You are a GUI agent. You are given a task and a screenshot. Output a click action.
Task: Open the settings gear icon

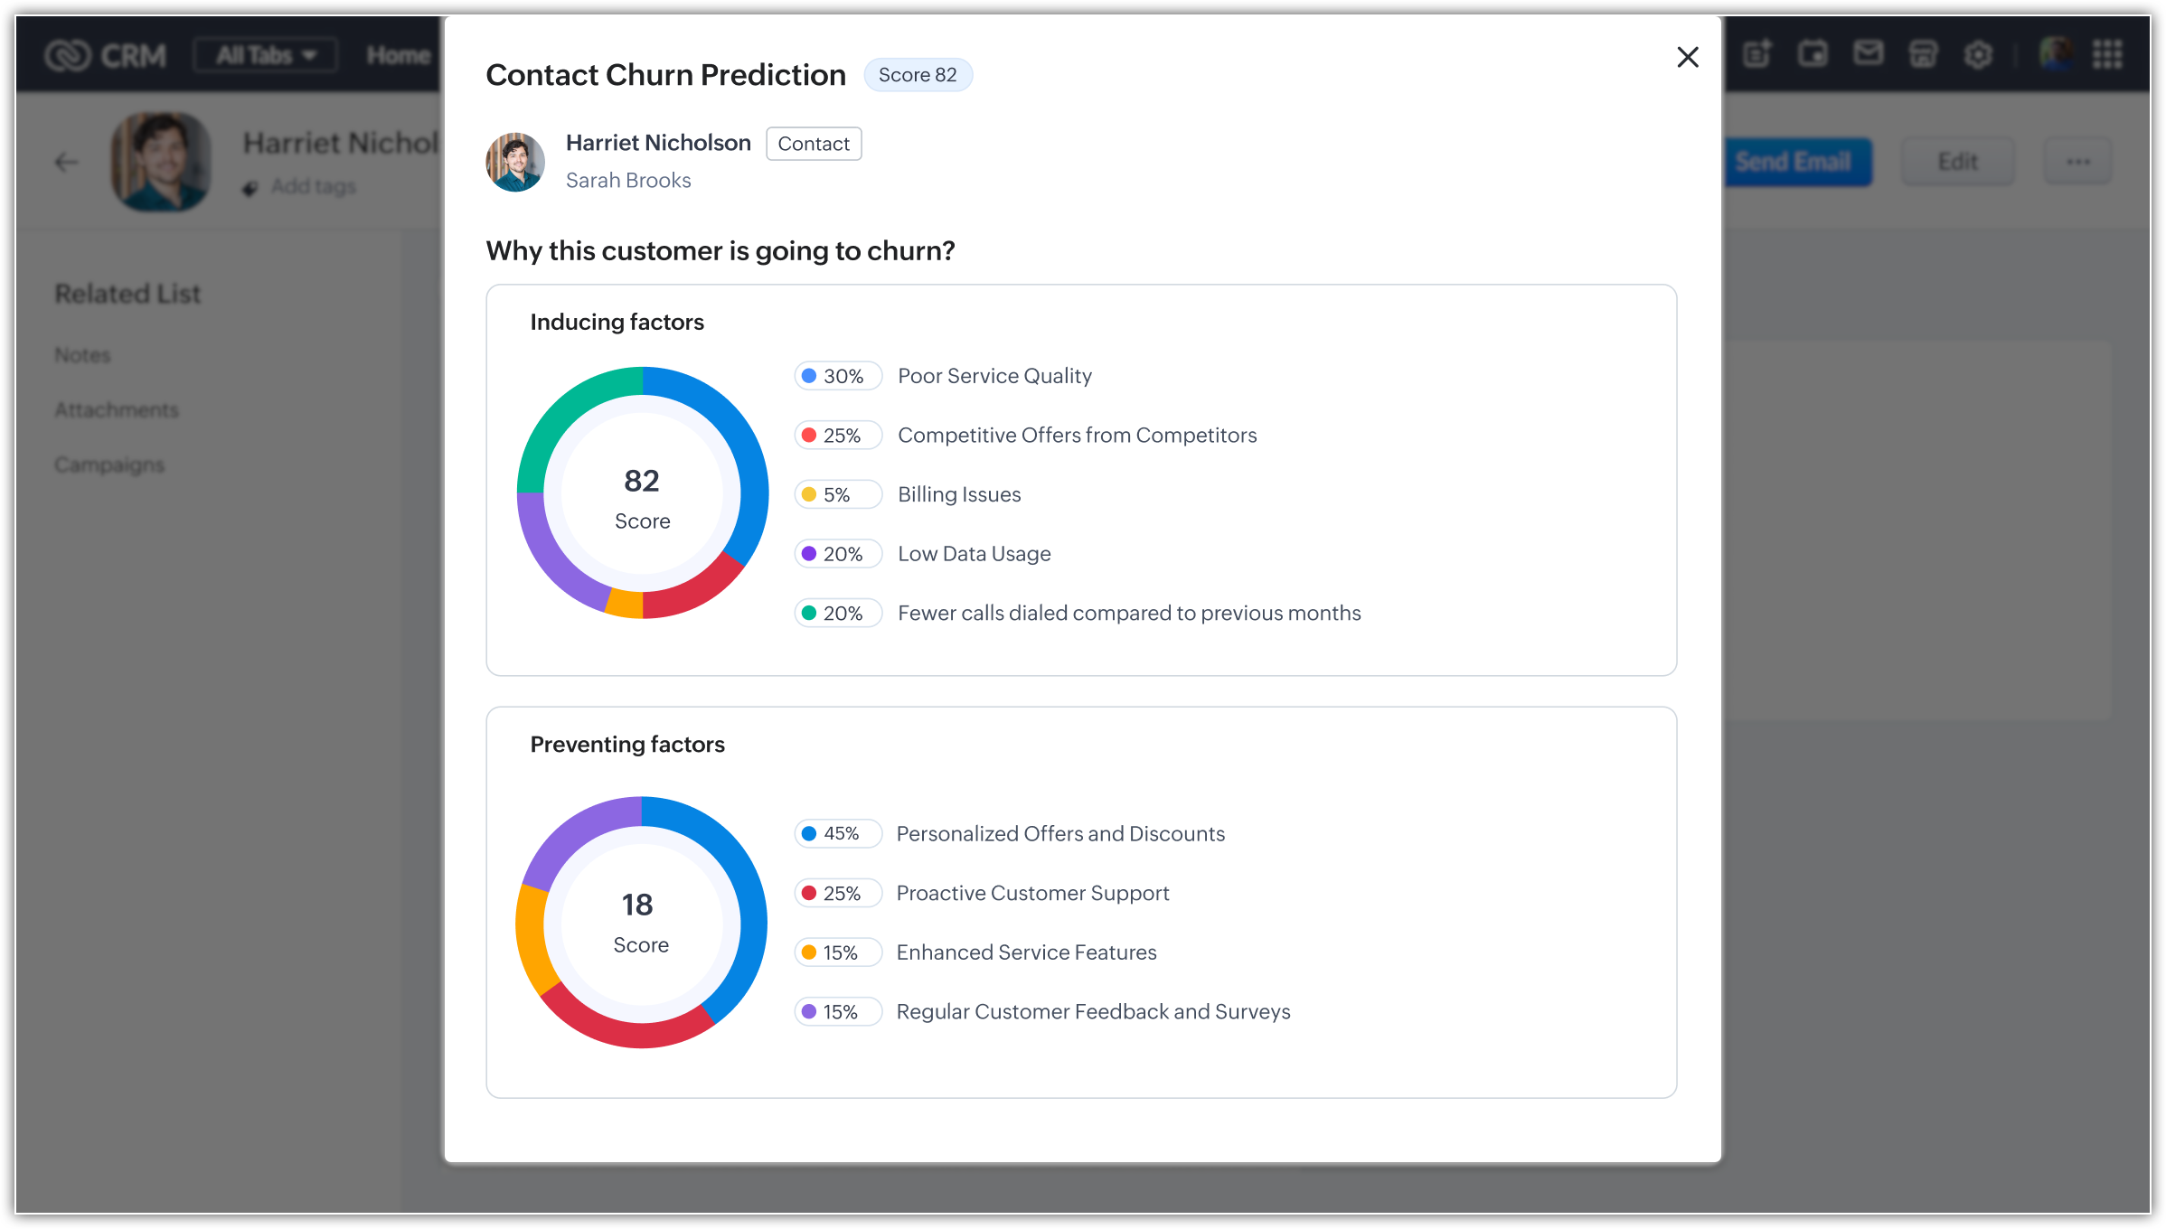click(1978, 55)
